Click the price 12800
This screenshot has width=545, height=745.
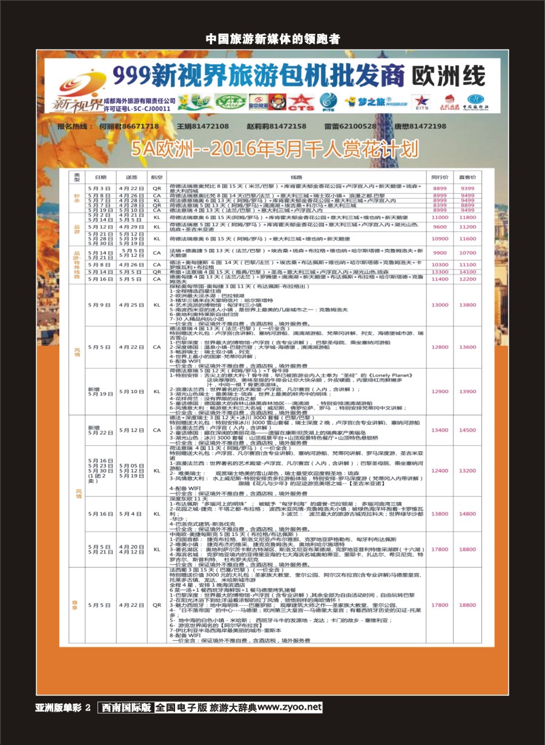(x=440, y=347)
